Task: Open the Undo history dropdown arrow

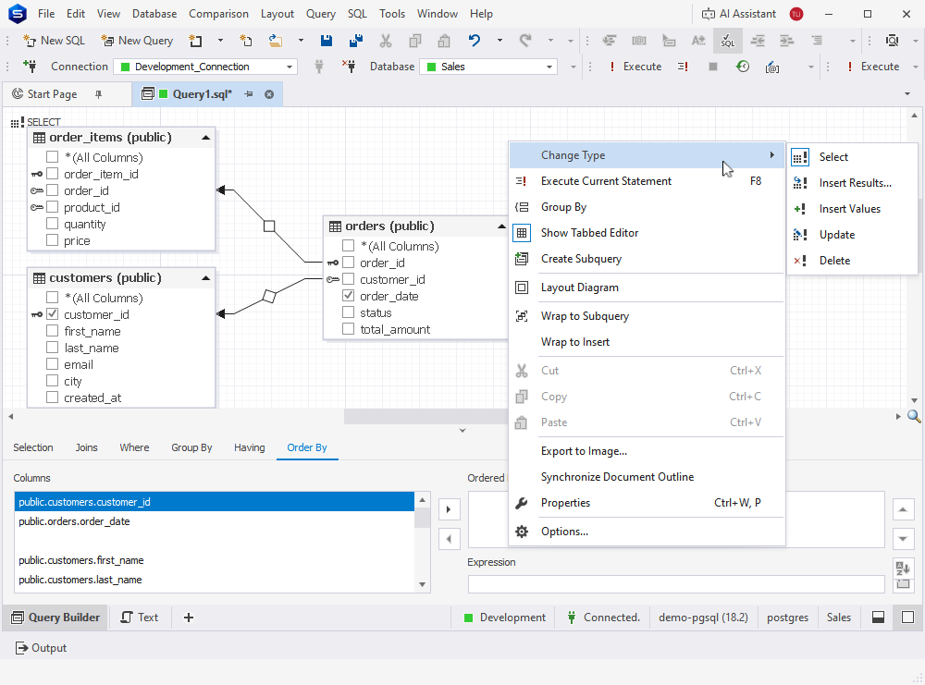Action: tap(499, 41)
